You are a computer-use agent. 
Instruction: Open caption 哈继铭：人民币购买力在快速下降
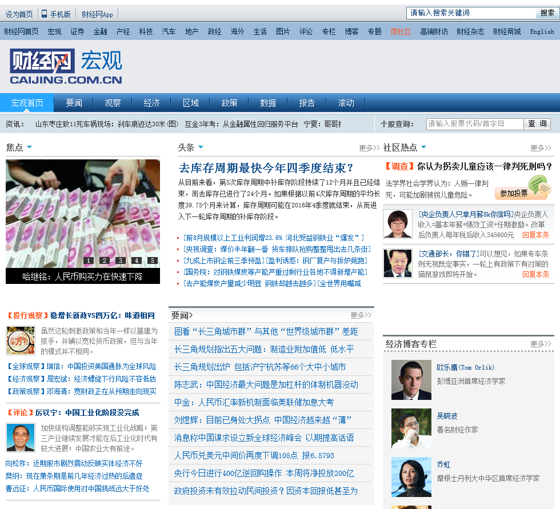(x=82, y=276)
